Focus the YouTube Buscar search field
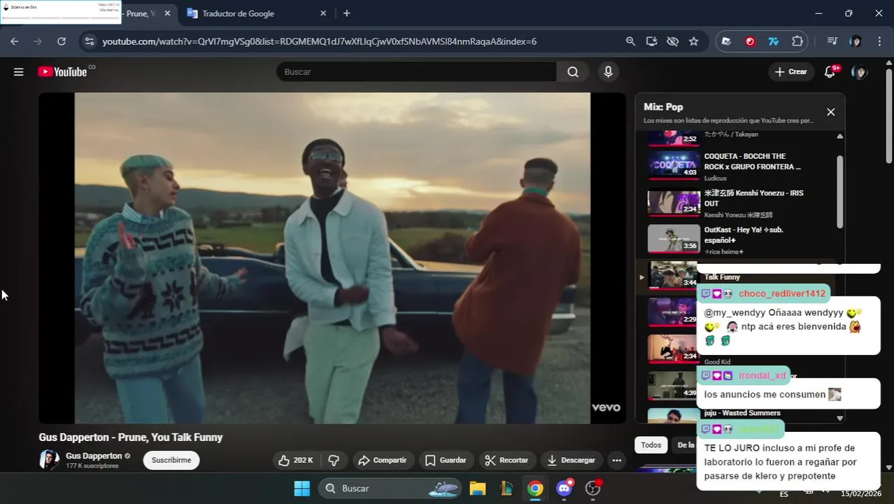The image size is (894, 504). coord(417,71)
